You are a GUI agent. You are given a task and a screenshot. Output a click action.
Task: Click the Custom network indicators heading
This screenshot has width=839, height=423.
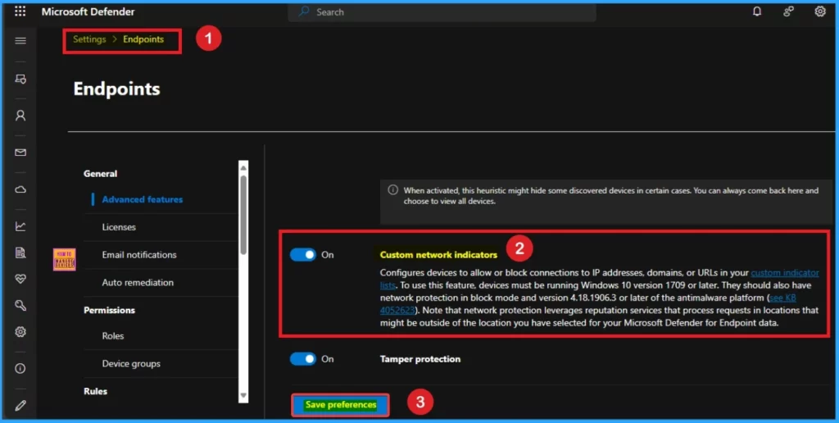[438, 255]
